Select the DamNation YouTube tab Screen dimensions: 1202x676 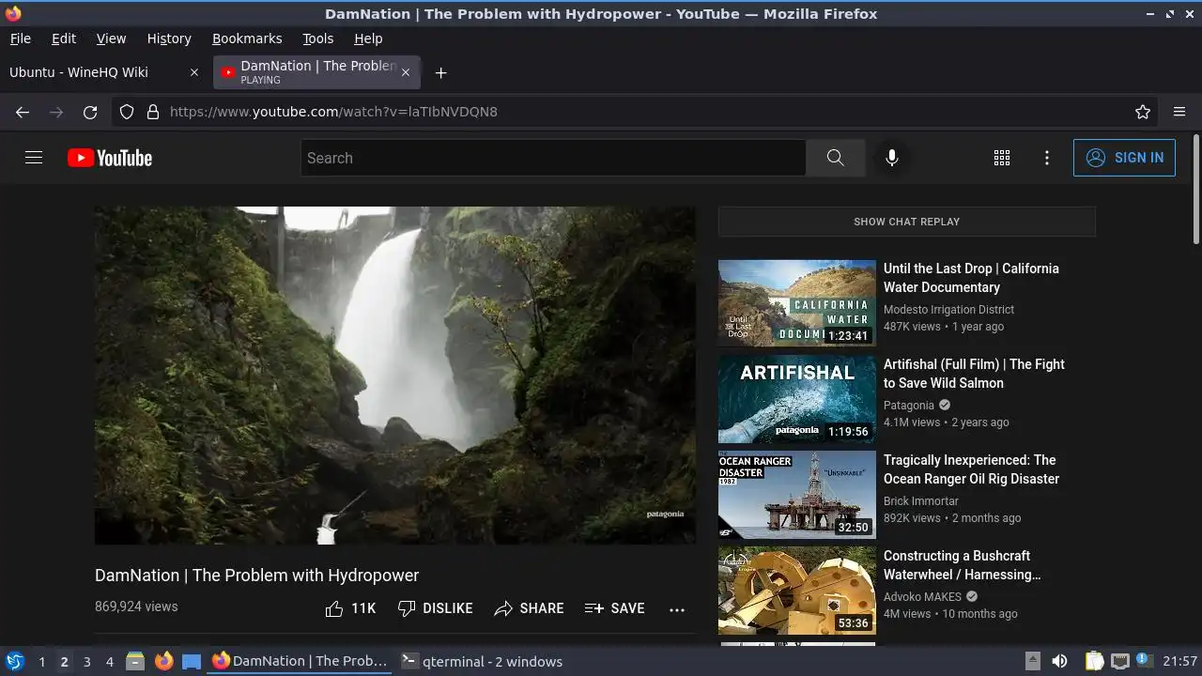click(317, 72)
